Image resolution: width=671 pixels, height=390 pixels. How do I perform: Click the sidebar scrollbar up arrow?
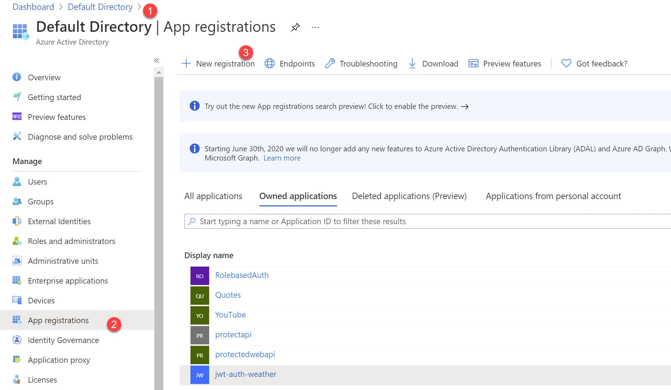tap(159, 72)
